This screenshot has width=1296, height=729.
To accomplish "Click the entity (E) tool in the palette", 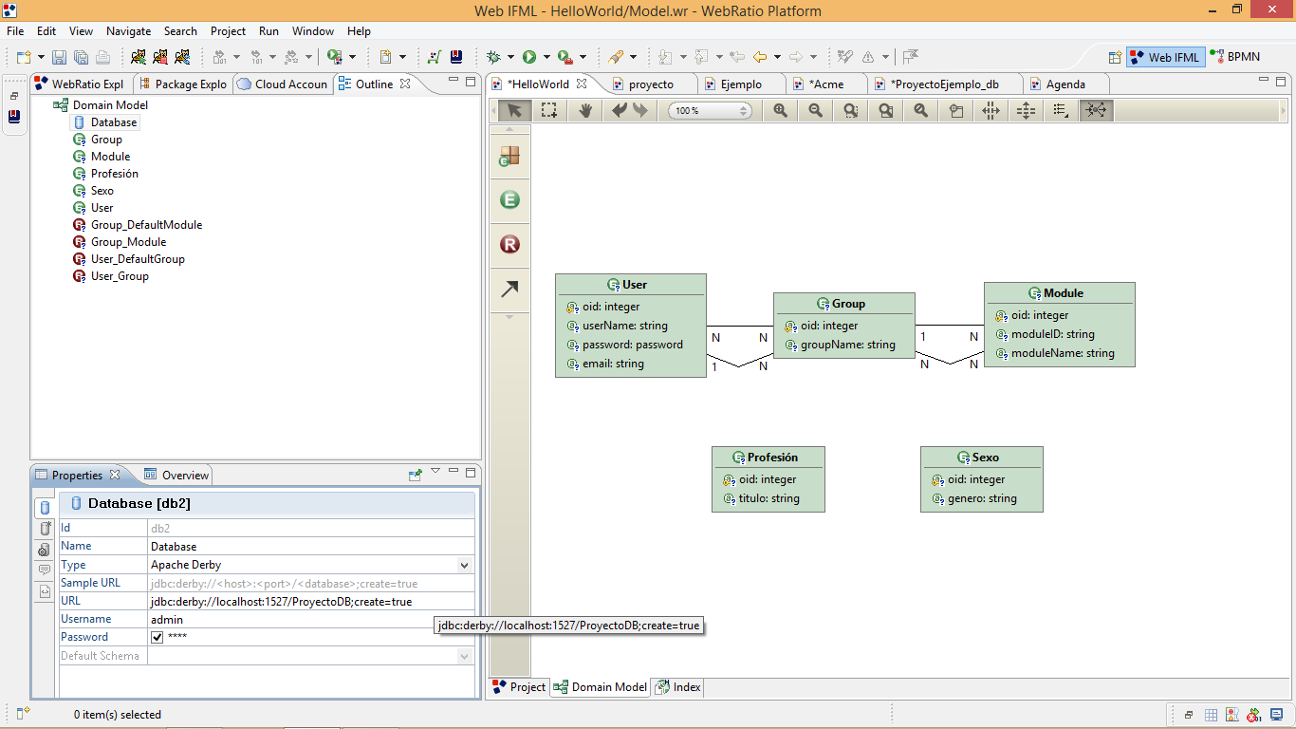I will point(509,199).
